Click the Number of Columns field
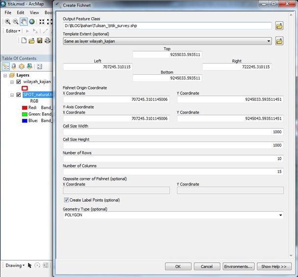Screen dimensions: 298x277 pos(173,171)
